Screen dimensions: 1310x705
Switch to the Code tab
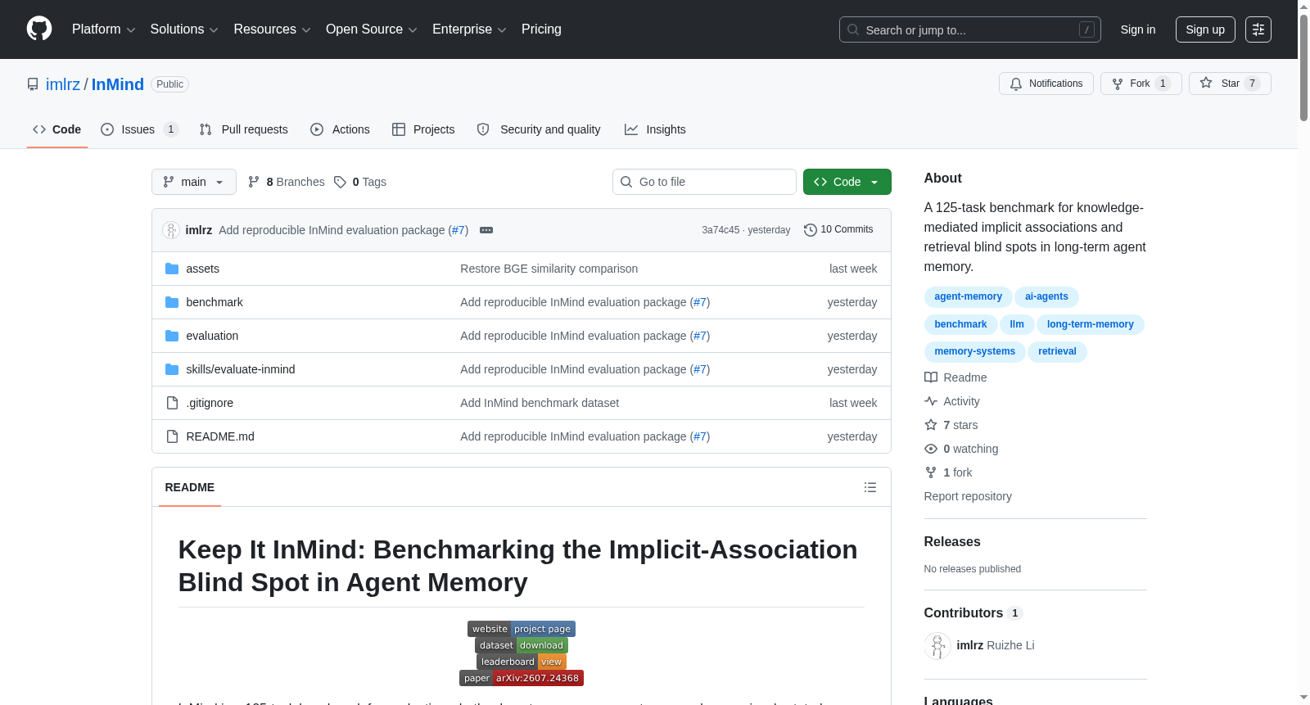coord(57,129)
